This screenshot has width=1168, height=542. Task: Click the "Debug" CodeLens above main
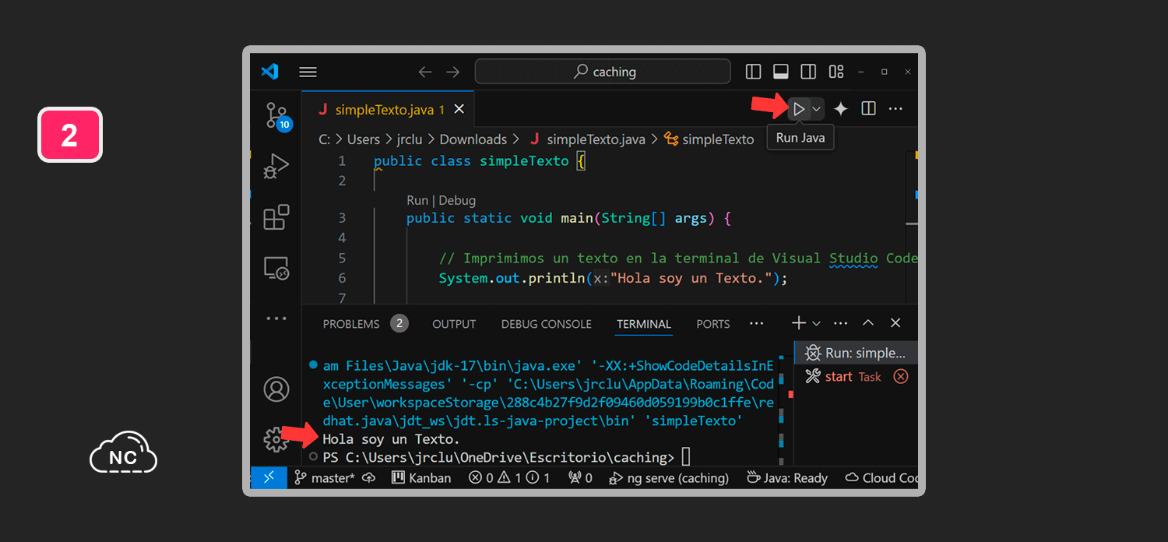point(457,200)
